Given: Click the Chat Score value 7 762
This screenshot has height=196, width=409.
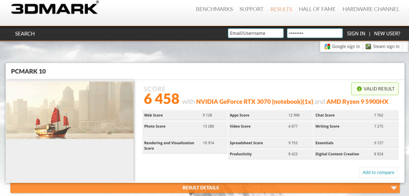Looking at the screenshot, I should (x=378, y=115).
